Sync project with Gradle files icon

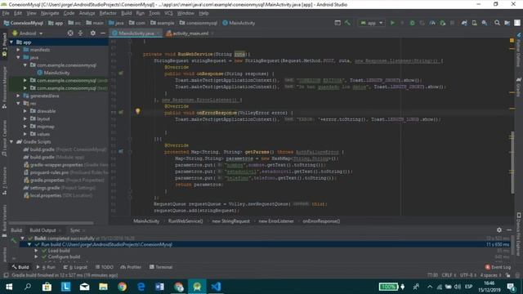464,23
